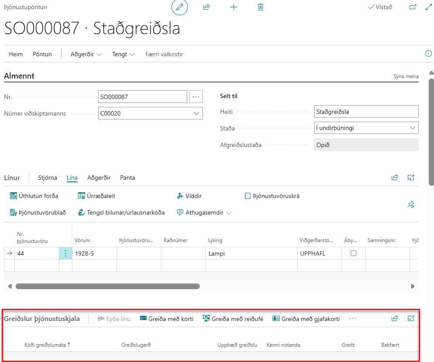The height and width of the screenshot is (362, 434).
Task: Click the horizontal scrollbar in lines grid
Action: pos(107,287)
